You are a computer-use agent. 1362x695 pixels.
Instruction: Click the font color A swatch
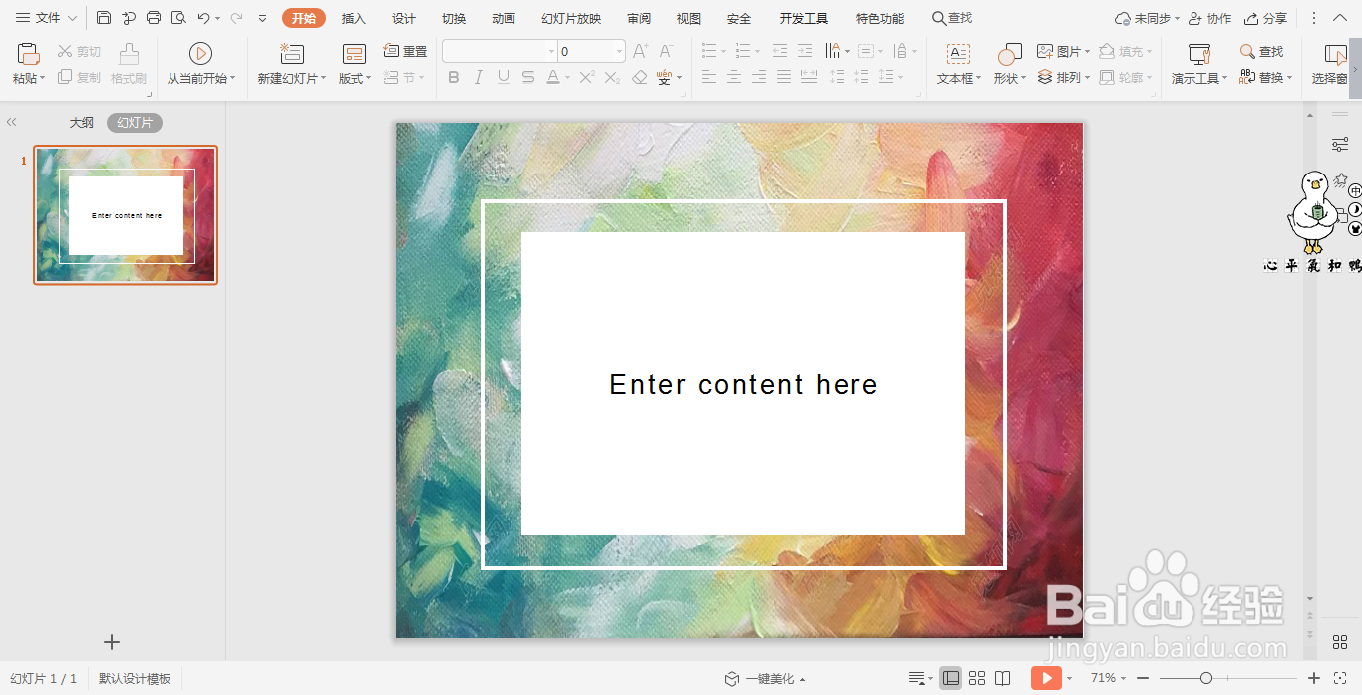click(553, 77)
